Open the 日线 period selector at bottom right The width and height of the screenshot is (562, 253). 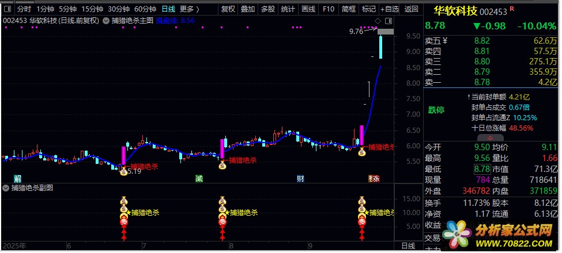coord(408,246)
